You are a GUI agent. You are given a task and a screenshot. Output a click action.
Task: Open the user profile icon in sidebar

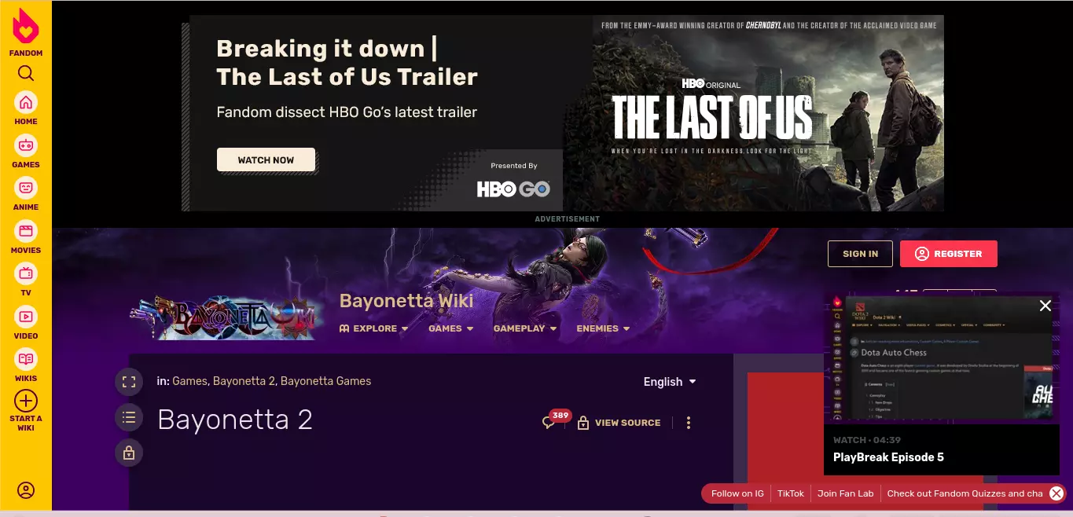click(26, 490)
